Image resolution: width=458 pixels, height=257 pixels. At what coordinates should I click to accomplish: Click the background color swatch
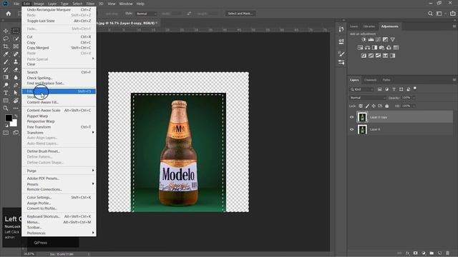[14, 123]
